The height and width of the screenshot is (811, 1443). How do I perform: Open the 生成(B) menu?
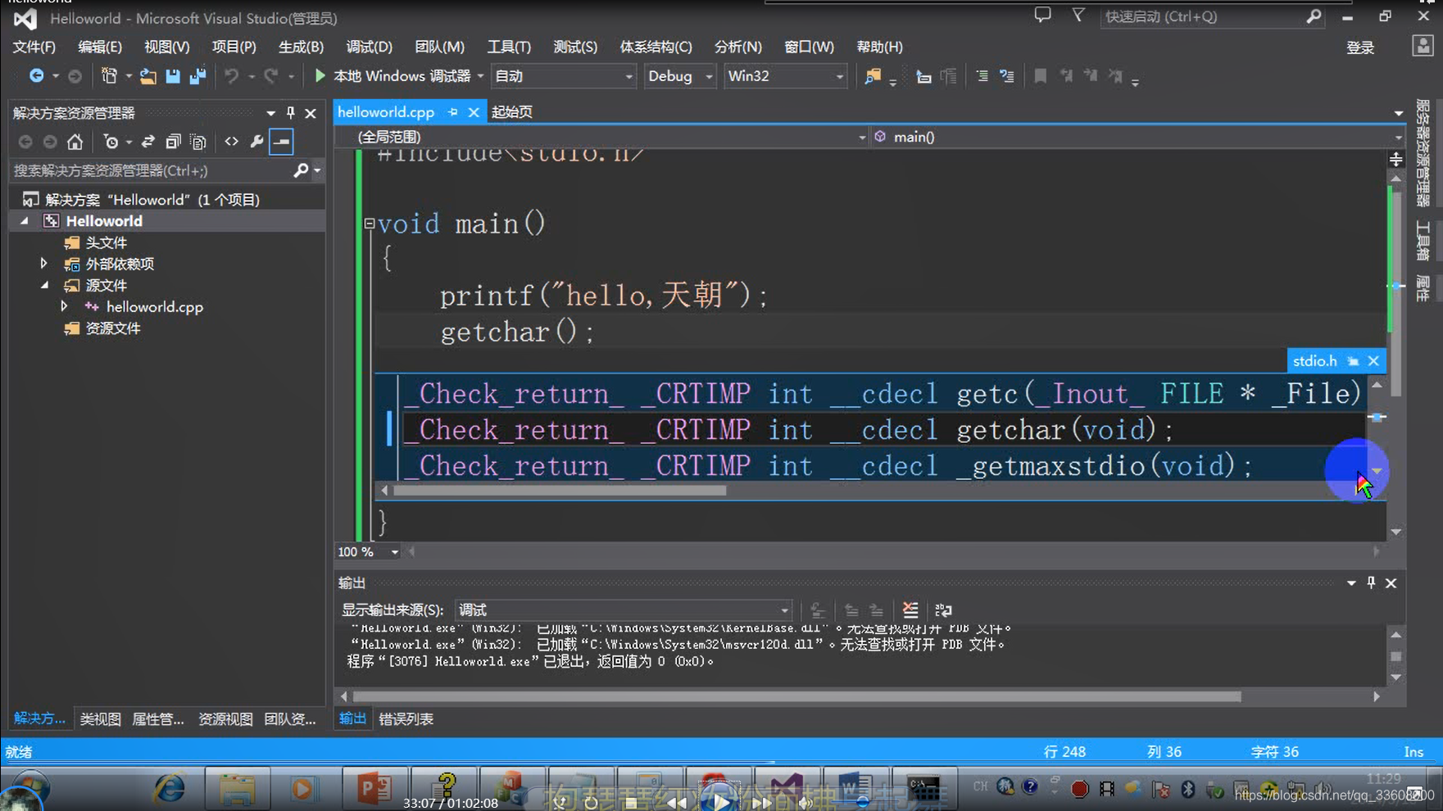click(x=301, y=47)
